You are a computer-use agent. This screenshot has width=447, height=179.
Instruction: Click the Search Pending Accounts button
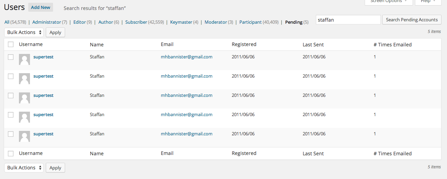coord(412,20)
